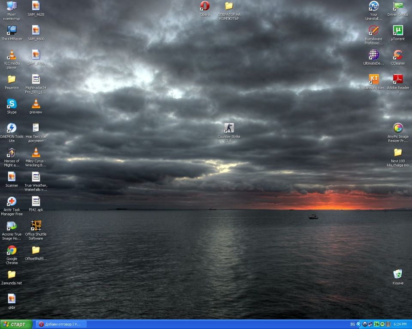Select the Google Chrome desktop icon
This screenshot has height=329, width=412.
(x=12, y=251)
